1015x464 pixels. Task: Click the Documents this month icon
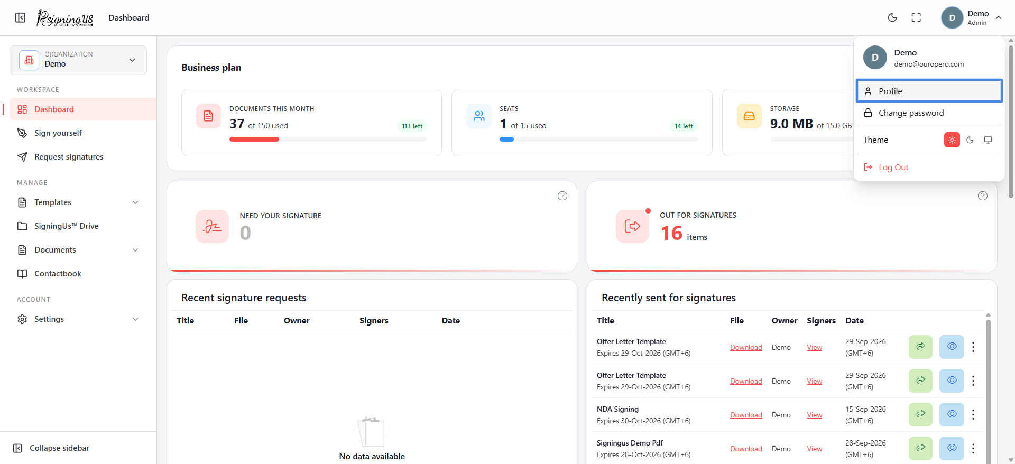coord(208,116)
